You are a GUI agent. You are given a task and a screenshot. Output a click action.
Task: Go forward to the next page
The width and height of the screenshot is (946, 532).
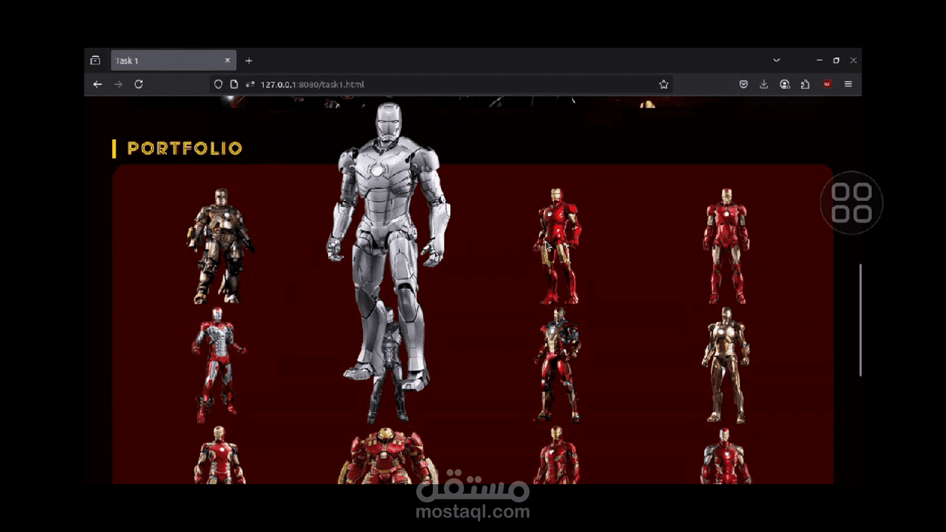(x=118, y=85)
